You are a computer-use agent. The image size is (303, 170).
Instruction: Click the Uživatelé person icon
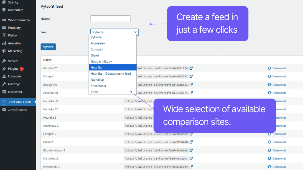(x=4, y=76)
